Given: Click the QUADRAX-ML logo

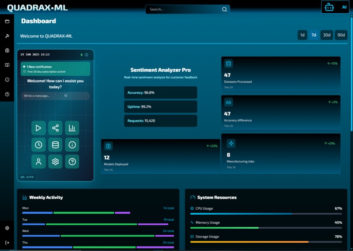Looking at the screenshot, I should 37,7.
